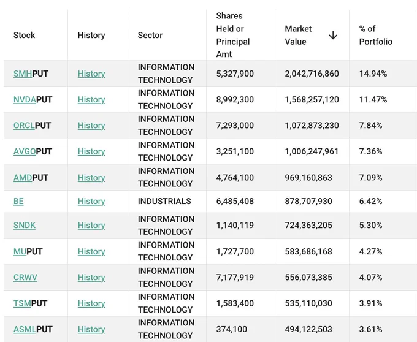View History for the SMH row
Viewport: 417px width, 342px height.
pyautogui.click(x=91, y=74)
